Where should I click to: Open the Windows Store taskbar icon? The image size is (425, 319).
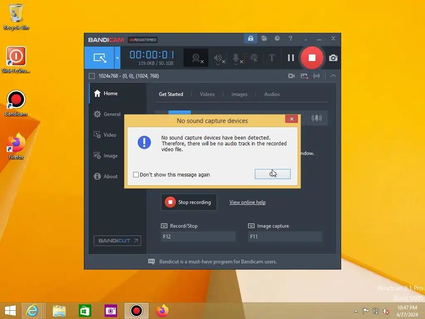coord(85,311)
